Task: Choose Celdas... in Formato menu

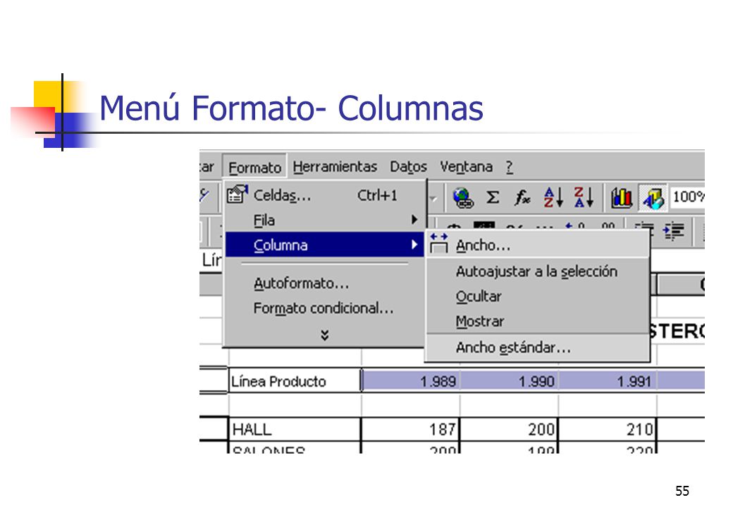Action: 324,195
